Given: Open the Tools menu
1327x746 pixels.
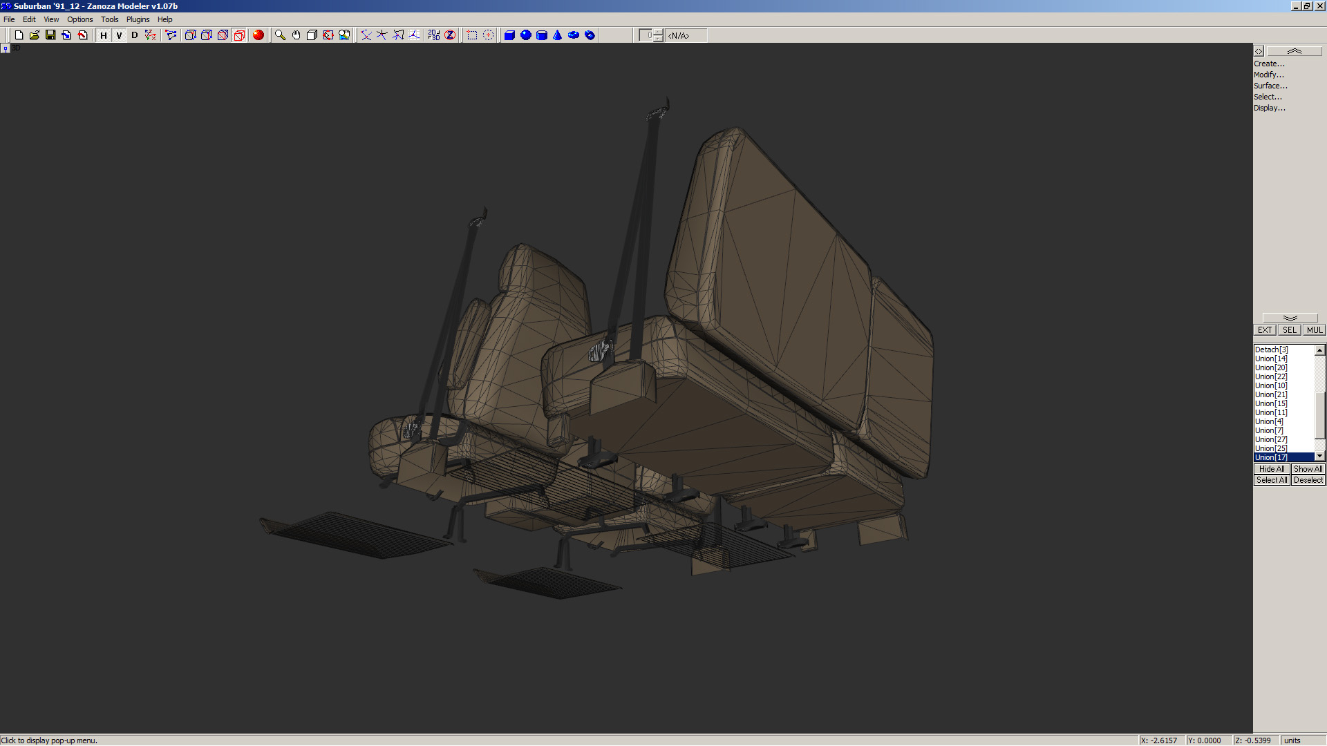Looking at the screenshot, I should (109, 19).
